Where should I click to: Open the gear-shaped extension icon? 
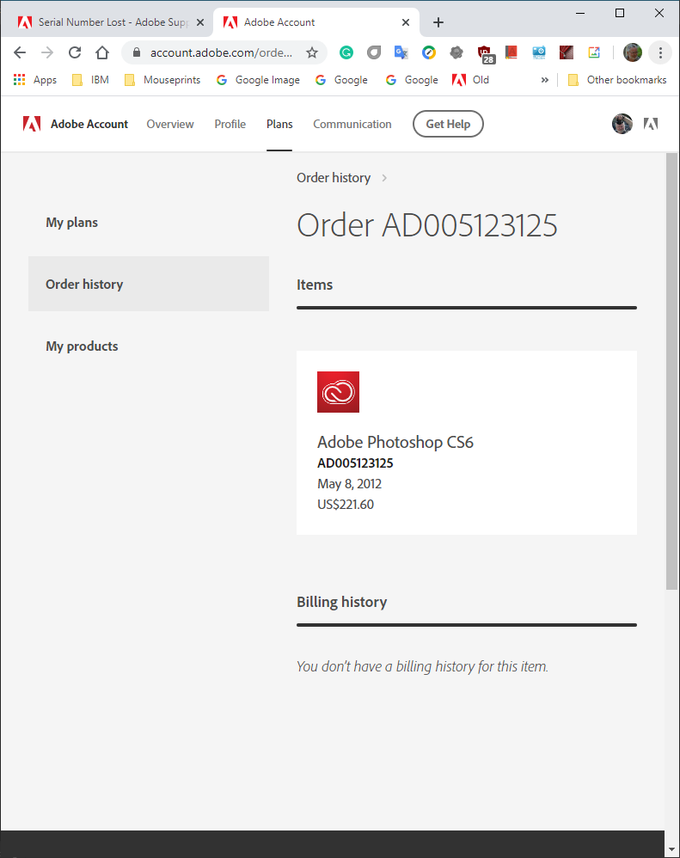click(x=456, y=52)
